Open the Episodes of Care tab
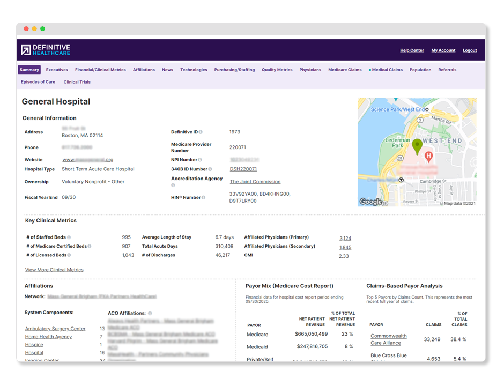The height and width of the screenshot is (386, 504). (x=38, y=82)
